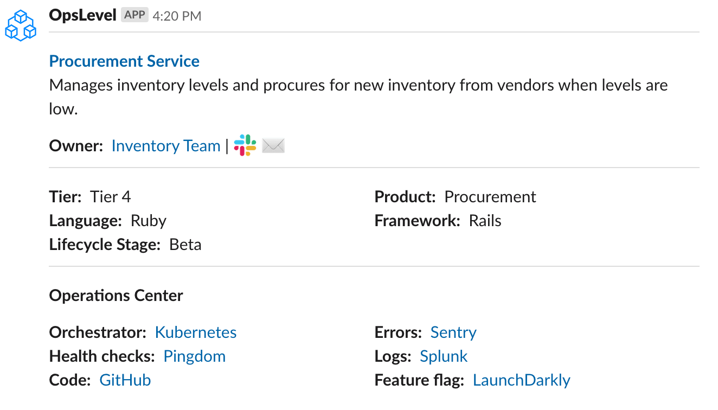This screenshot has height=410, width=718.
Task: Click the 'Logs:' label
Action: (x=393, y=356)
